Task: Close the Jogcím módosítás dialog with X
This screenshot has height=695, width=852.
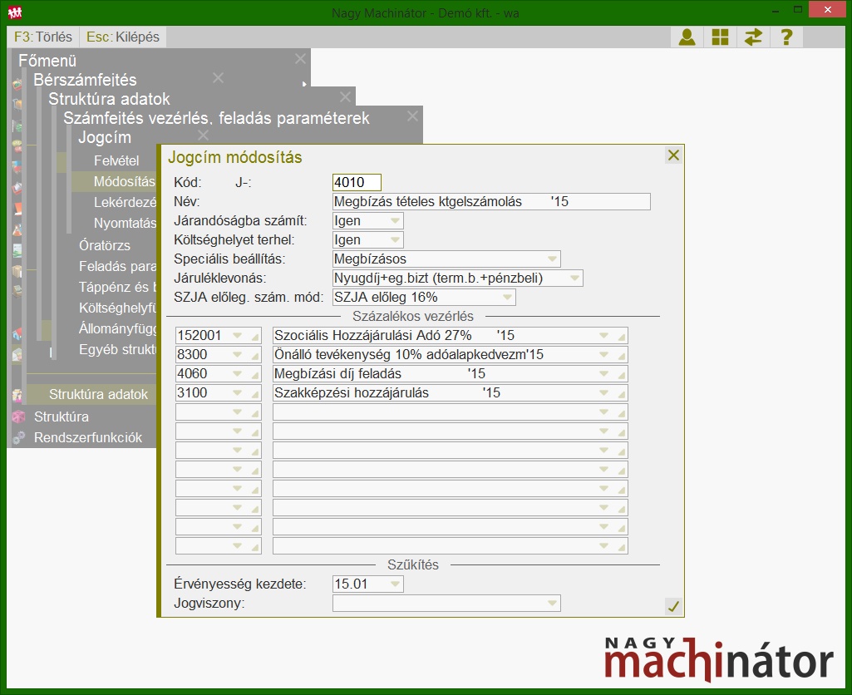Action: coord(673,155)
